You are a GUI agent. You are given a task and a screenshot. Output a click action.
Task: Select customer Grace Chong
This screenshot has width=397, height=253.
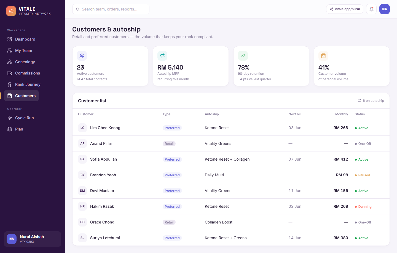(102, 222)
